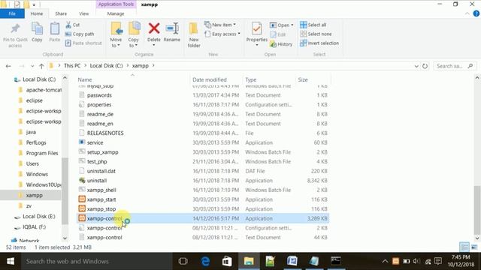Select the xampp_start application file
This screenshot has height=270, width=481.
coord(101,199)
